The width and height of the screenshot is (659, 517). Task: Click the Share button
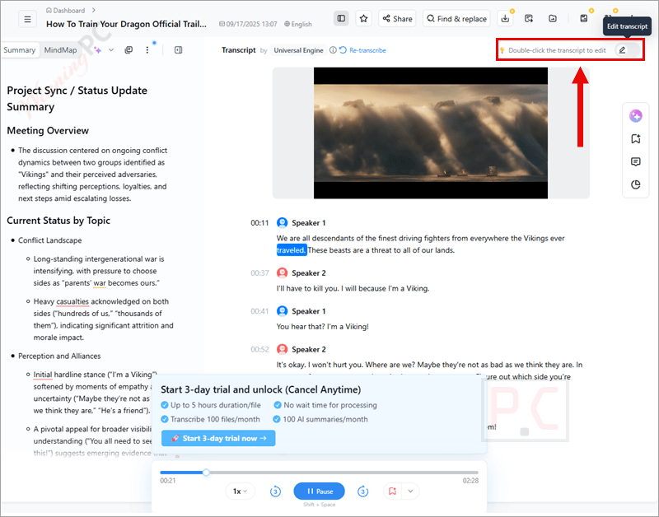pos(397,18)
